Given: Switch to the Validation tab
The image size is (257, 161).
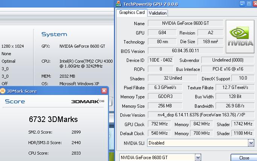Looking at the screenshot, I should click(x=158, y=13).
